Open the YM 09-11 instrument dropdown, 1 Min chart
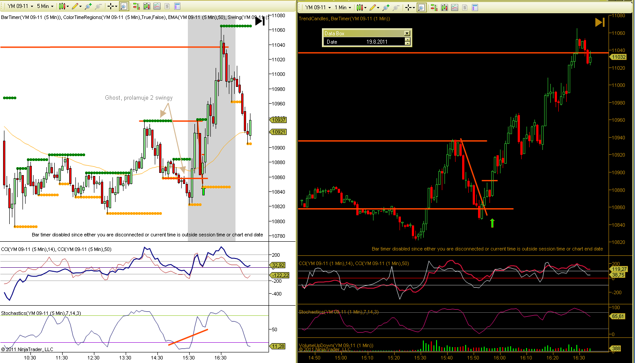Image resolution: width=635 pixels, height=363 pixels. (x=317, y=7)
